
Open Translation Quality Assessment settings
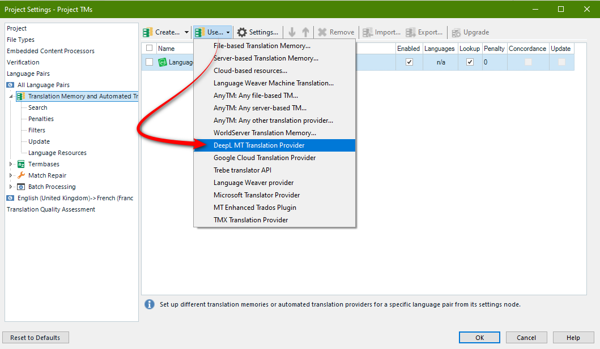(51, 209)
